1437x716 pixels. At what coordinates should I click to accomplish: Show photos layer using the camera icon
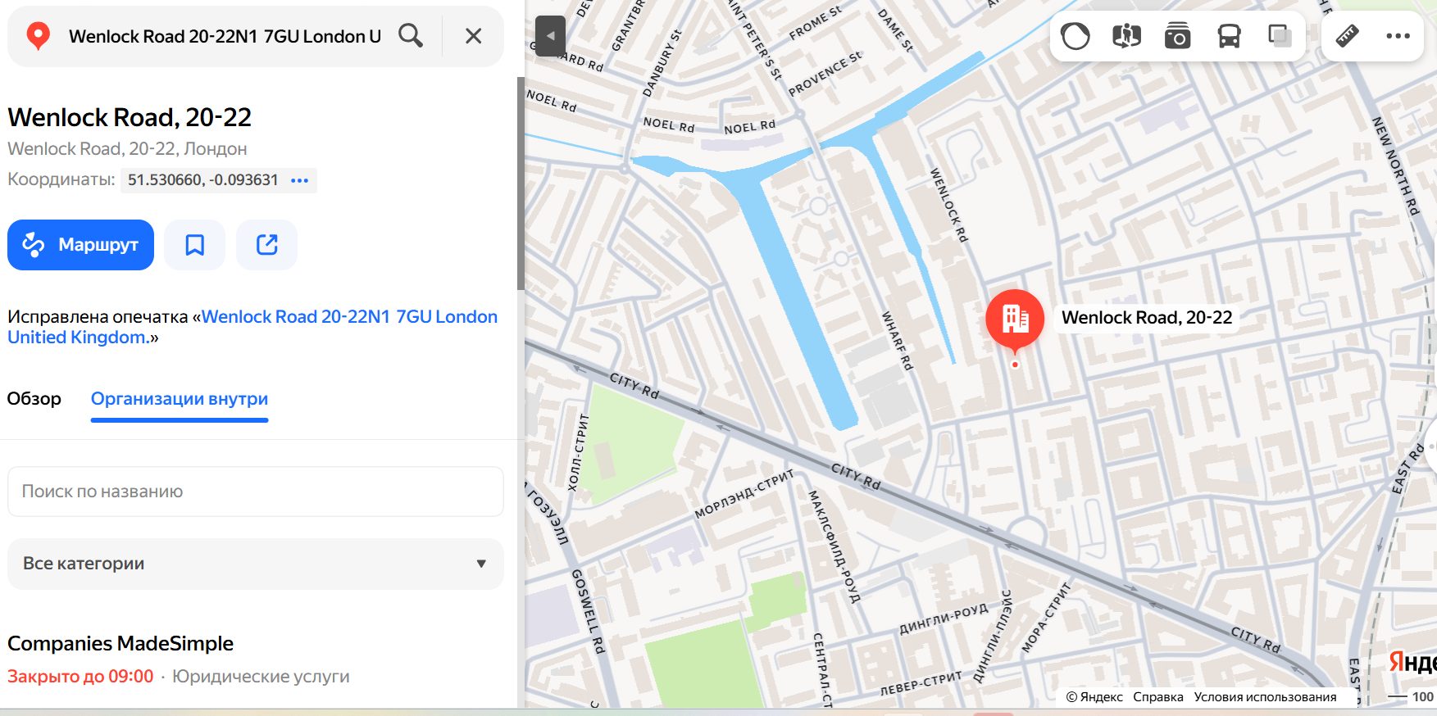pos(1177,36)
